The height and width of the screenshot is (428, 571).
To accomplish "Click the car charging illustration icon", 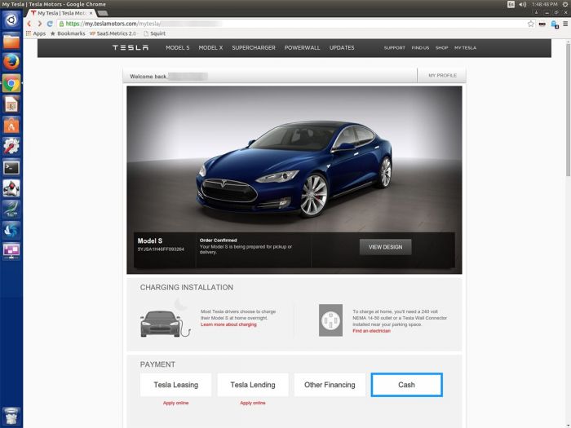I will (x=165, y=320).
